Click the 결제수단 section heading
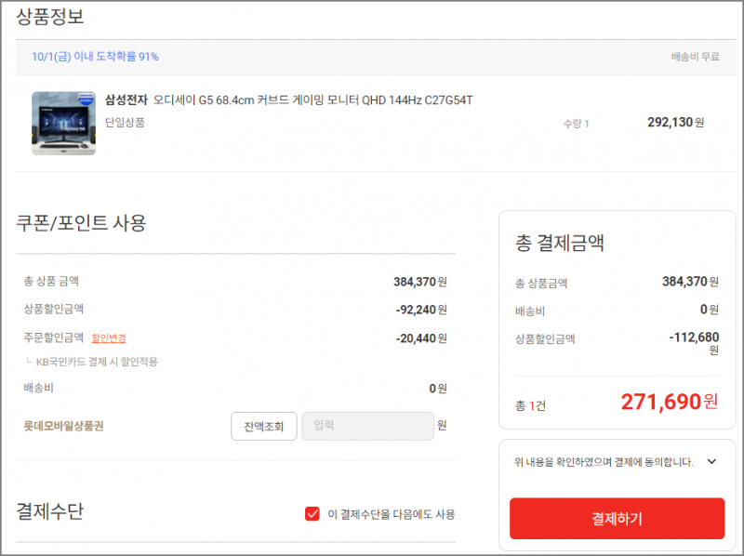The image size is (744, 556). pos(50,511)
